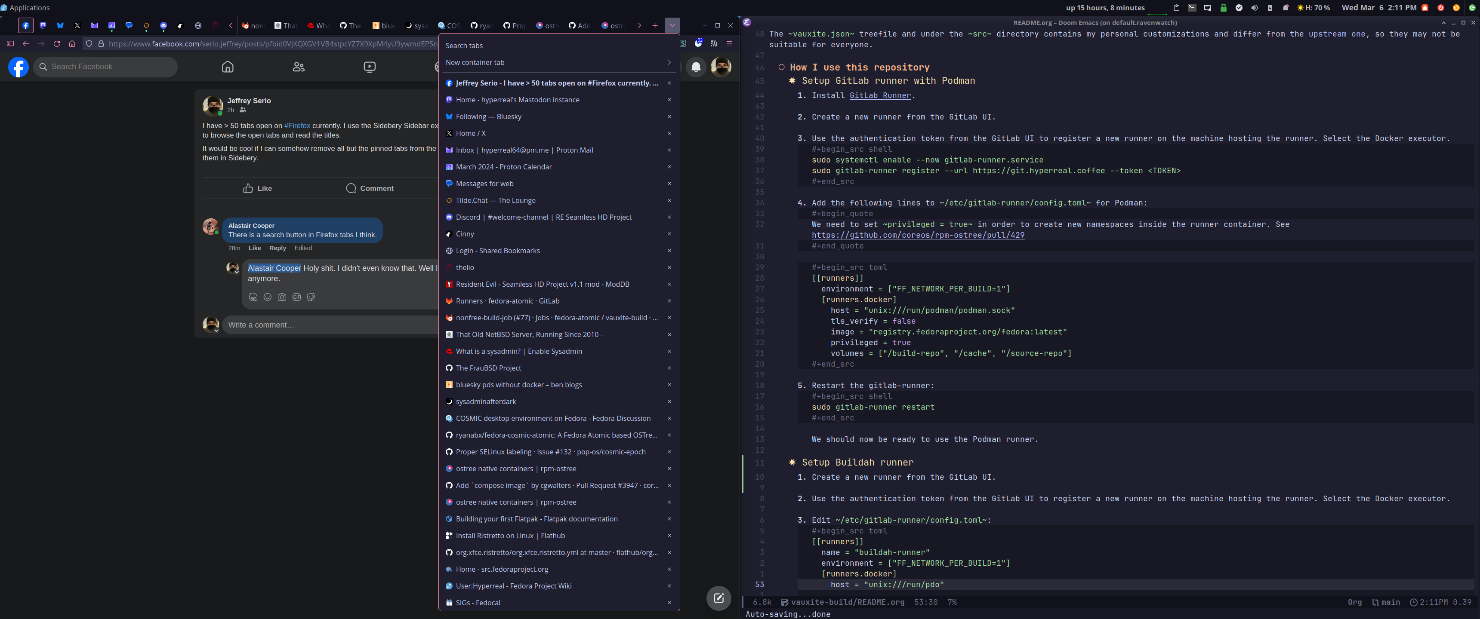Click the new message compose icon
Screen dimensions: 1480x619
[x=718, y=598]
